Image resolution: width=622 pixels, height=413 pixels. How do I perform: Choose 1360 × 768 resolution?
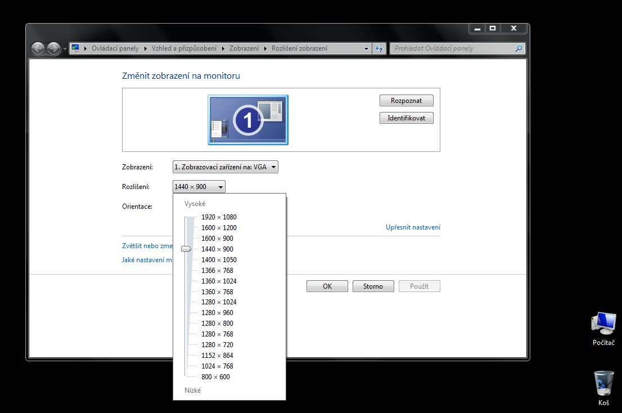(217, 292)
